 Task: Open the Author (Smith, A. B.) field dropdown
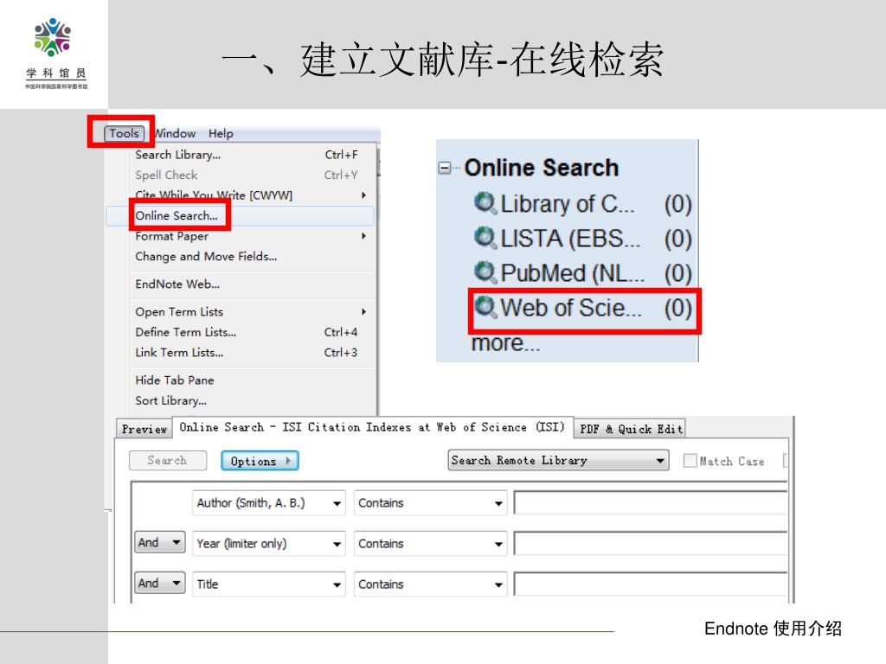pyautogui.click(x=269, y=502)
